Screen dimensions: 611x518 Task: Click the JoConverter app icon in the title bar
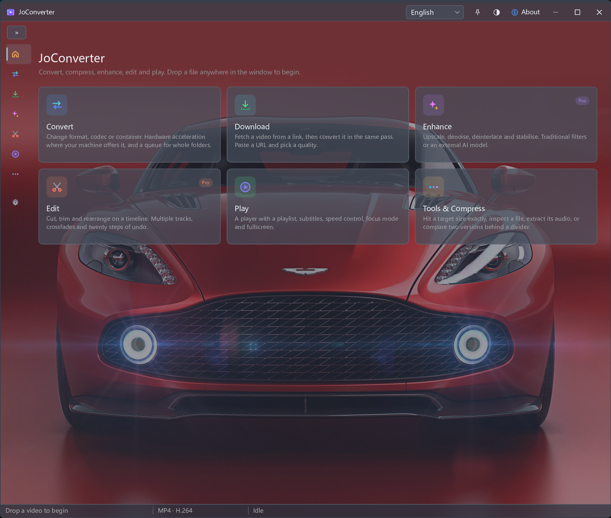point(11,12)
